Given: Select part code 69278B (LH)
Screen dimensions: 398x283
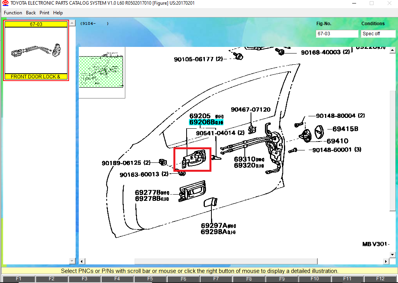Looking at the screenshot, I should tap(152, 198).
